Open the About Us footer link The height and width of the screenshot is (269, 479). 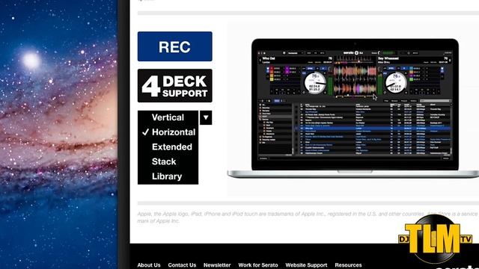[149, 265]
